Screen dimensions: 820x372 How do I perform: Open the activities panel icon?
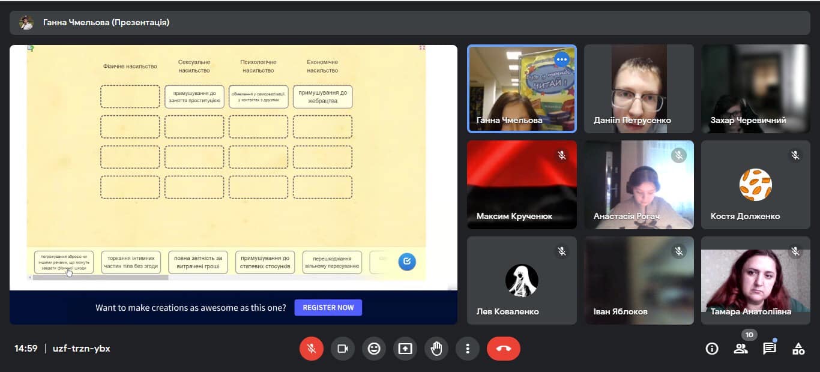pos(798,349)
